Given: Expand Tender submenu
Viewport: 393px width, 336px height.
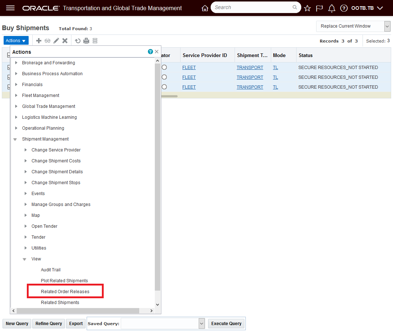Looking at the screenshot, I should [26, 237].
